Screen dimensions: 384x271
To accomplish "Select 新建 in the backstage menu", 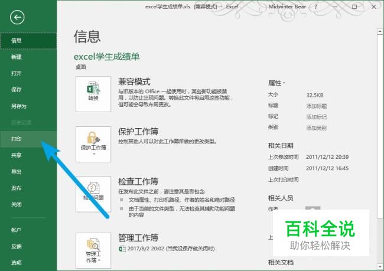I will pyautogui.click(x=28, y=57).
